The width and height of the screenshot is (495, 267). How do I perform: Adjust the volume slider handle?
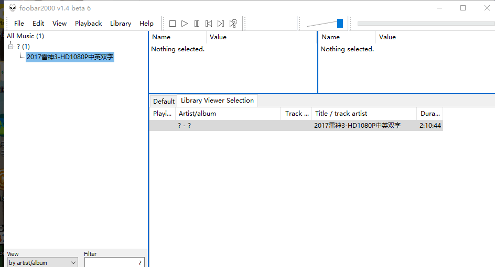pos(340,24)
